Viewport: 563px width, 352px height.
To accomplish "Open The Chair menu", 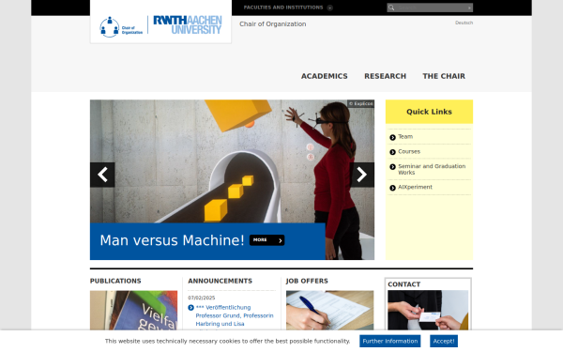I will point(444,76).
